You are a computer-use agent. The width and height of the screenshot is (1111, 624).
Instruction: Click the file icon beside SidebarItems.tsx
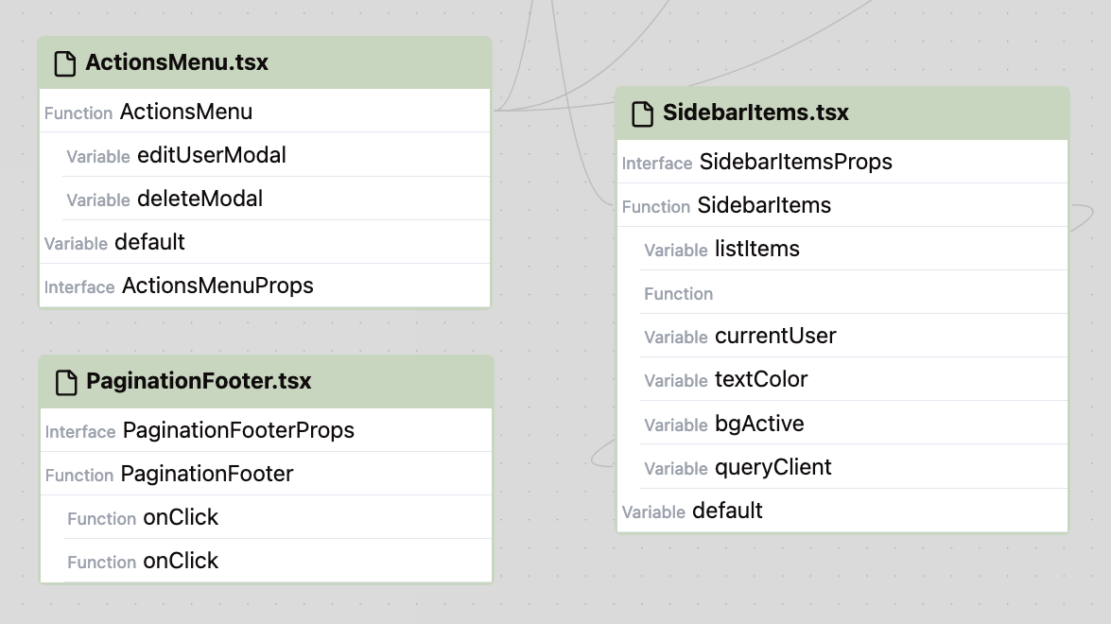pyautogui.click(x=642, y=113)
